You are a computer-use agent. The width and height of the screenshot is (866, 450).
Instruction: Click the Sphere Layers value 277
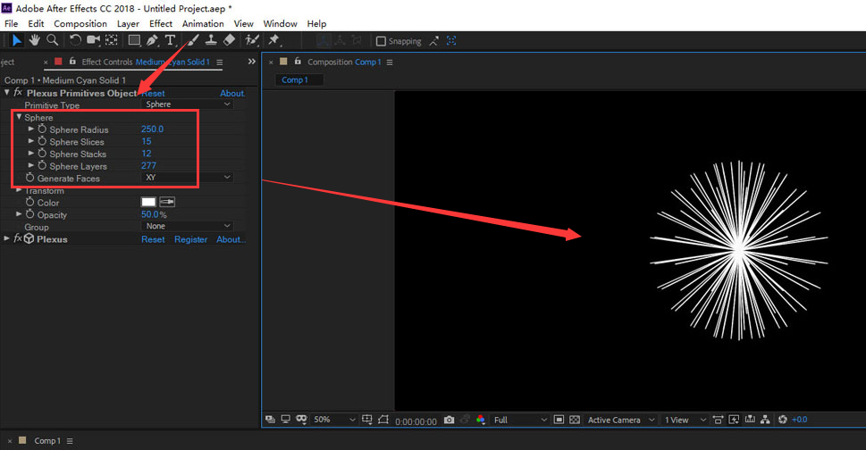point(148,166)
